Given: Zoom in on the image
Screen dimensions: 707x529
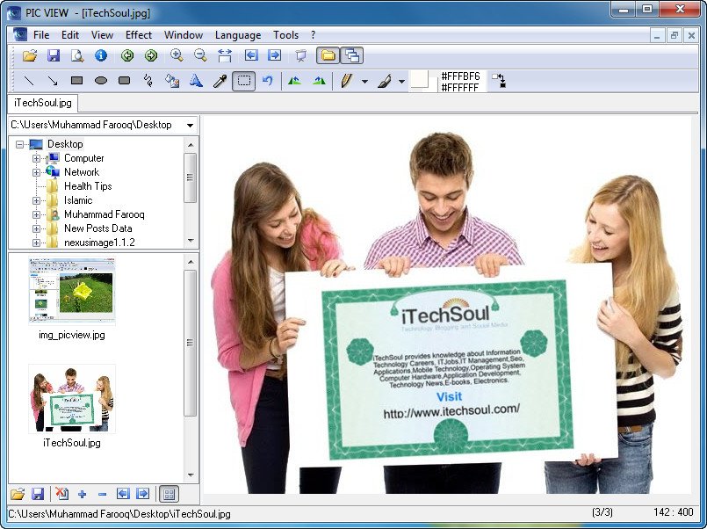Looking at the screenshot, I should pyautogui.click(x=177, y=55).
